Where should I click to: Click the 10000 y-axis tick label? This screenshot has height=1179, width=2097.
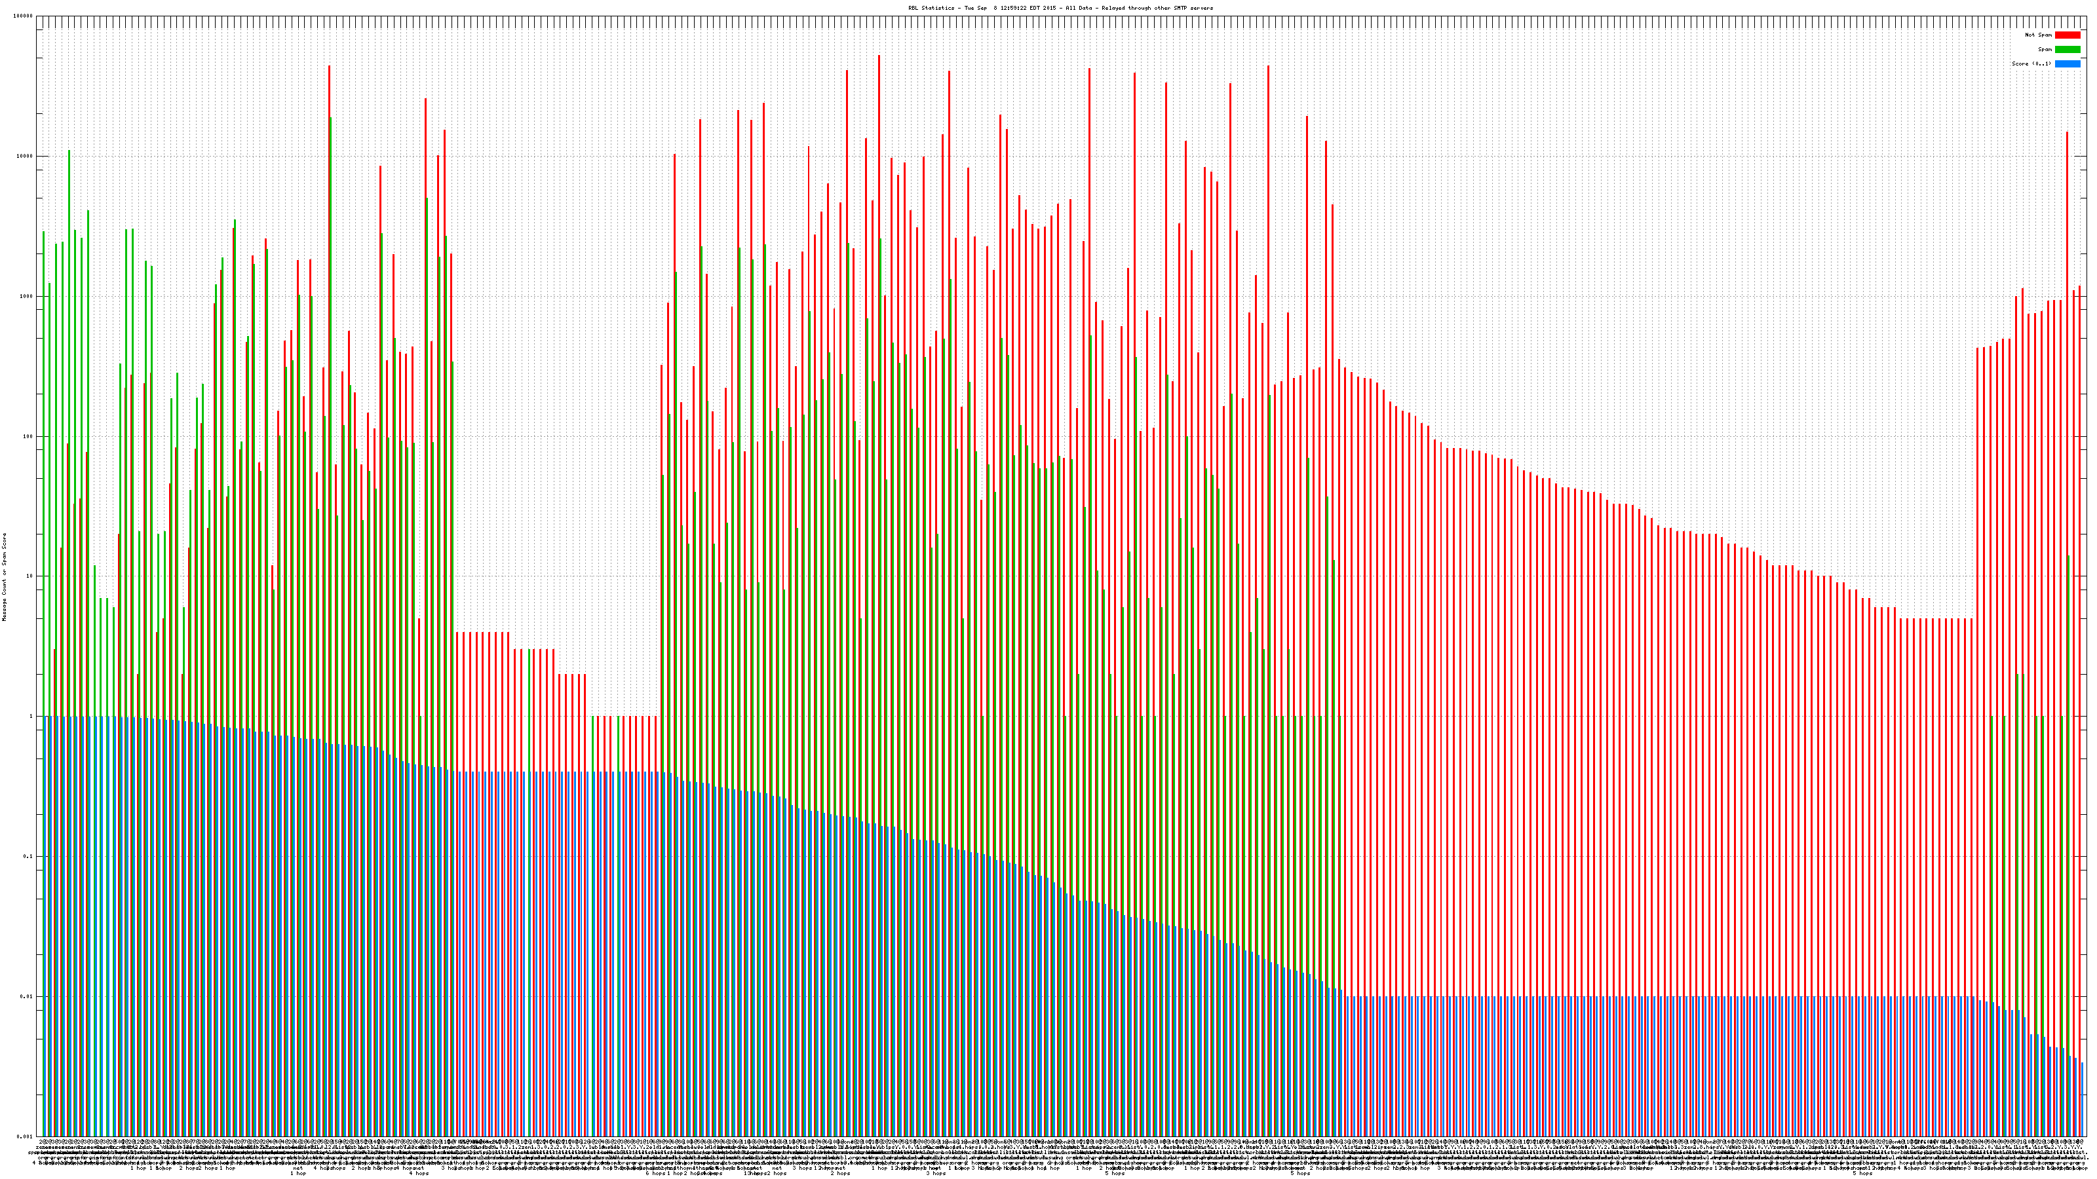(26, 157)
